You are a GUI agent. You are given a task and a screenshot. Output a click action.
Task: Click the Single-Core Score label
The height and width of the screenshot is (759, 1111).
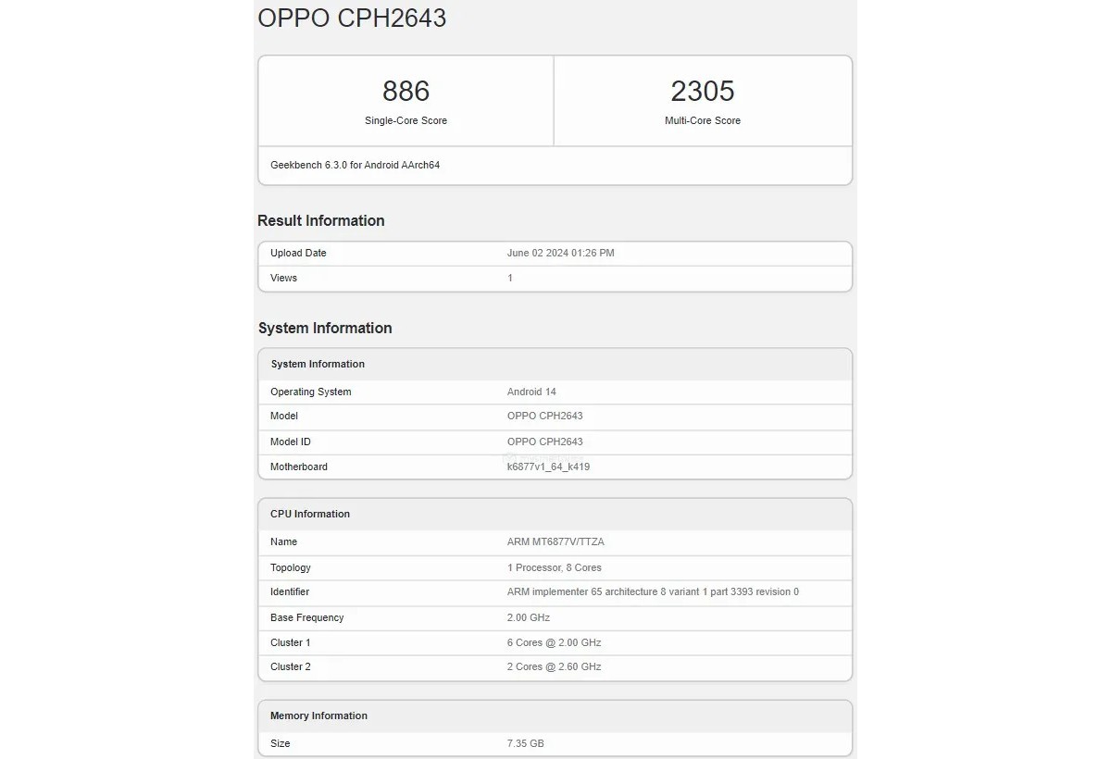pyautogui.click(x=406, y=120)
